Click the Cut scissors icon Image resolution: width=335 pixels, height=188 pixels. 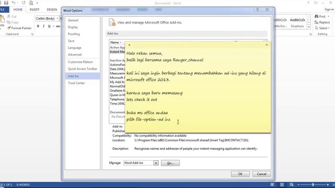pyautogui.click(x=8, y=16)
